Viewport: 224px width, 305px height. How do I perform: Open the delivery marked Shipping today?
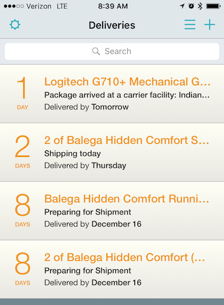click(112, 152)
